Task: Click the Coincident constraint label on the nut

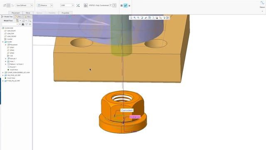Action: (127, 110)
